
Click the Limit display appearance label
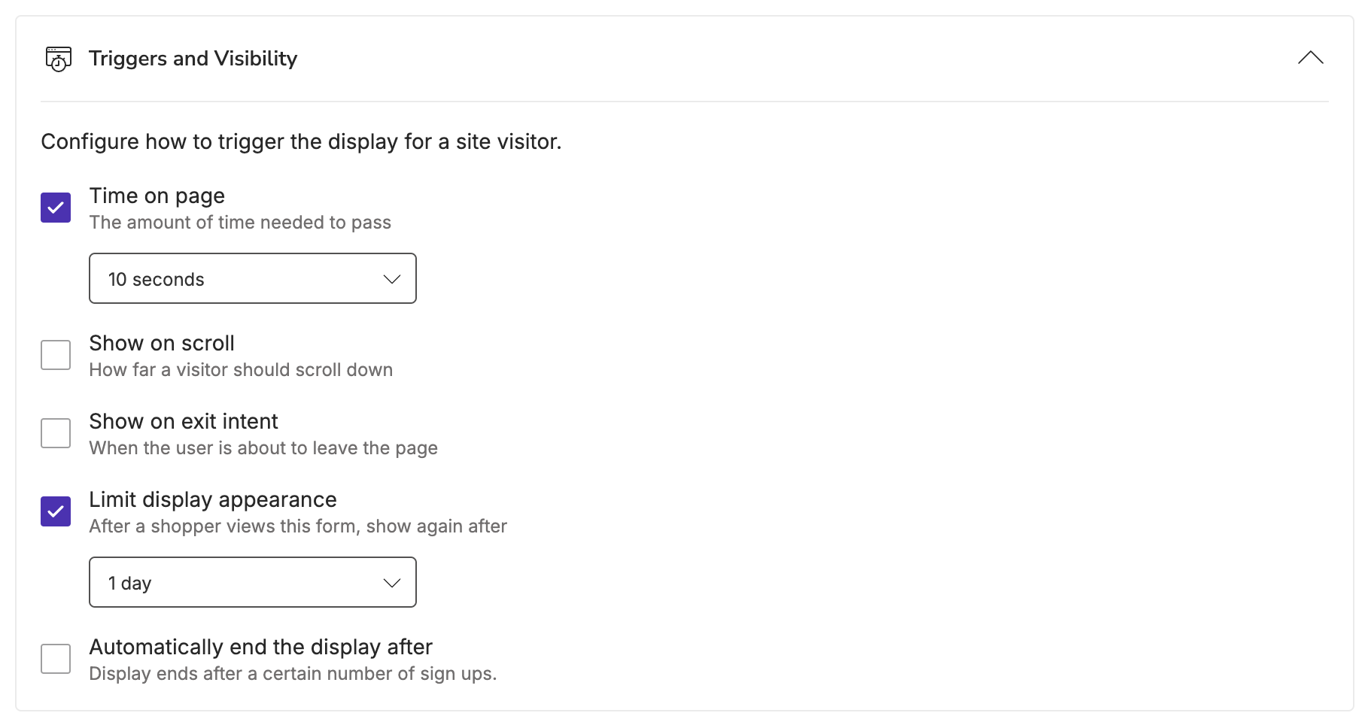pos(213,499)
